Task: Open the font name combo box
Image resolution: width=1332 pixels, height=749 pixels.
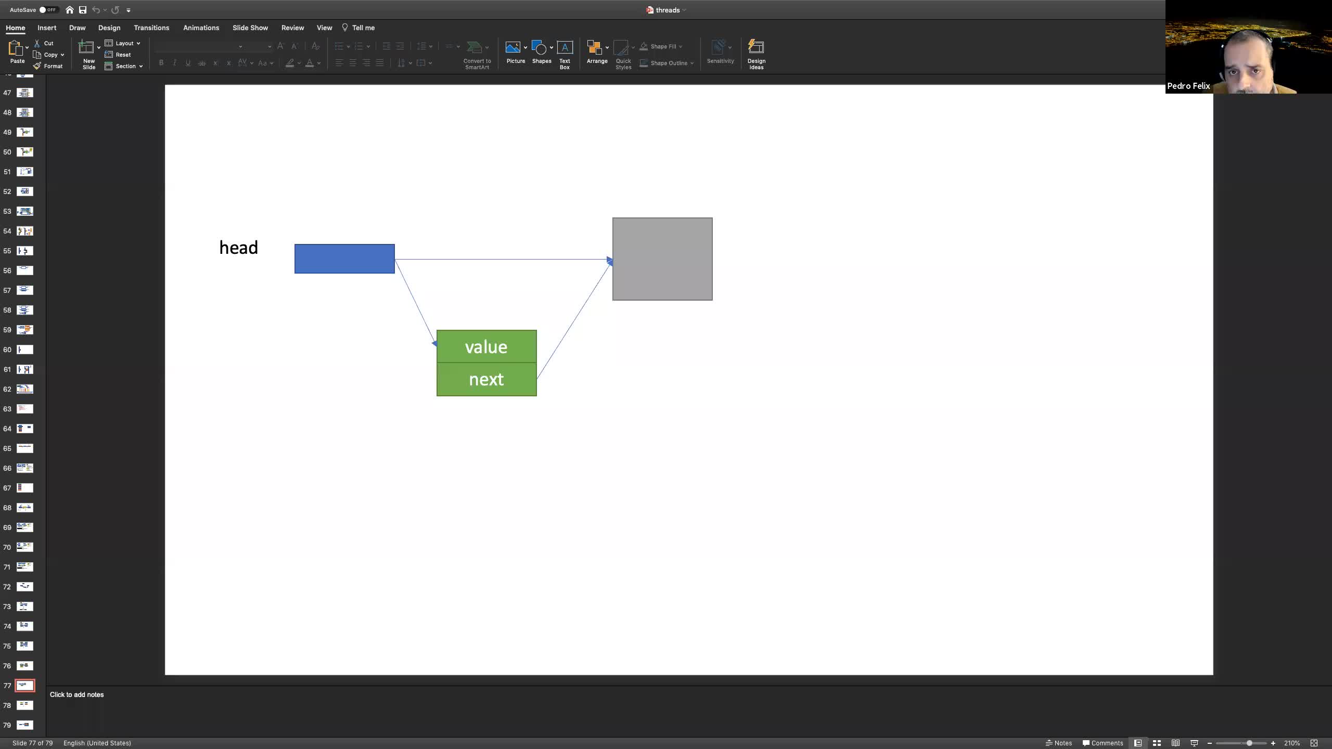Action: (199, 46)
